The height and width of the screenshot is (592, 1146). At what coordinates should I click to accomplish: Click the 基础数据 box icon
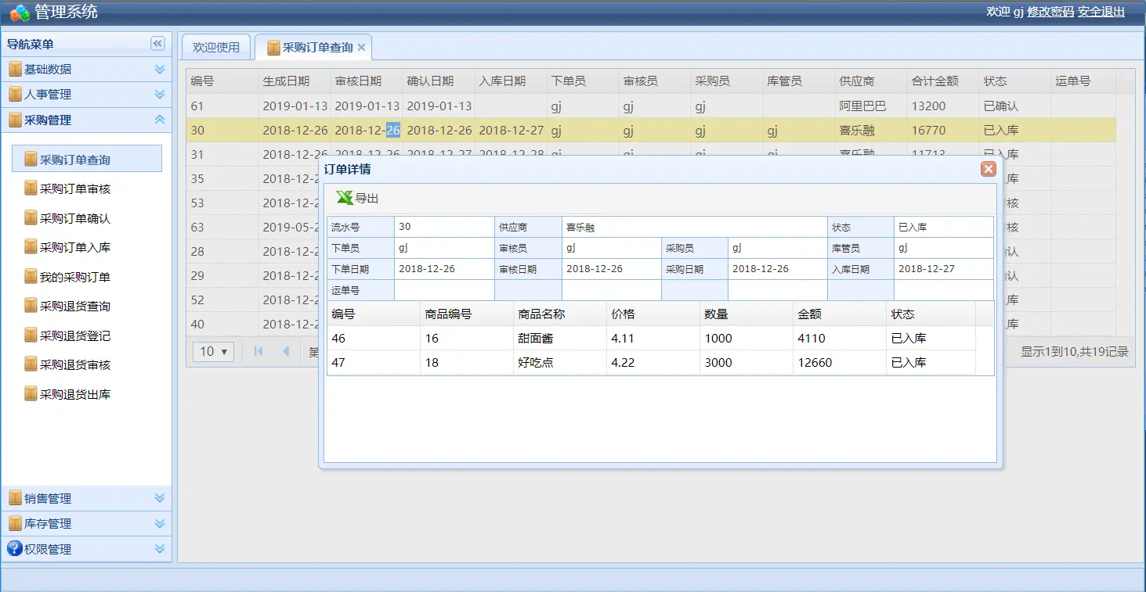click(x=15, y=69)
